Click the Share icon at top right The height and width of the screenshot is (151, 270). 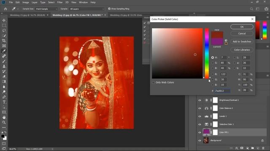[266, 9]
